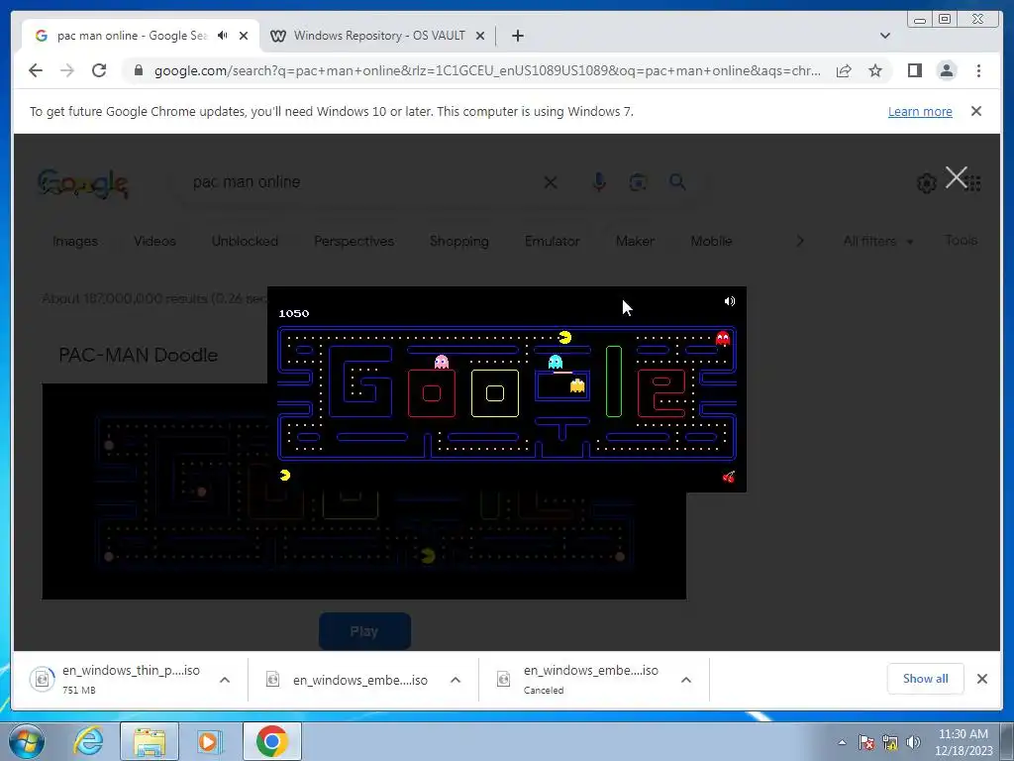The height and width of the screenshot is (761, 1014).
Task: Select the Mobile filter chip
Action: point(711,241)
